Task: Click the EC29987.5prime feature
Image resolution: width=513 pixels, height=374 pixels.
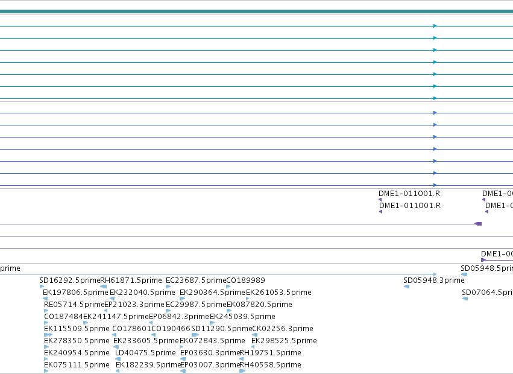Action: tap(197, 305)
